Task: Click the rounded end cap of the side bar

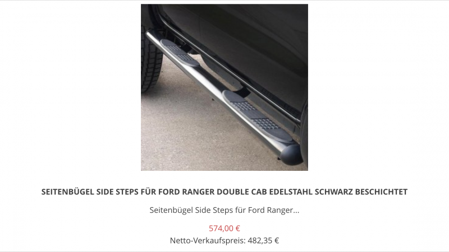Action: pyautogui.click(x=291, y=155)
